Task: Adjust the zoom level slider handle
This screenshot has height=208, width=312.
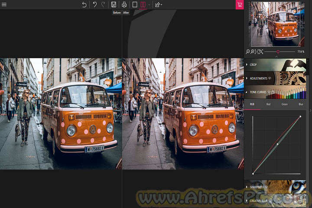Action: [x=278, y=52]
